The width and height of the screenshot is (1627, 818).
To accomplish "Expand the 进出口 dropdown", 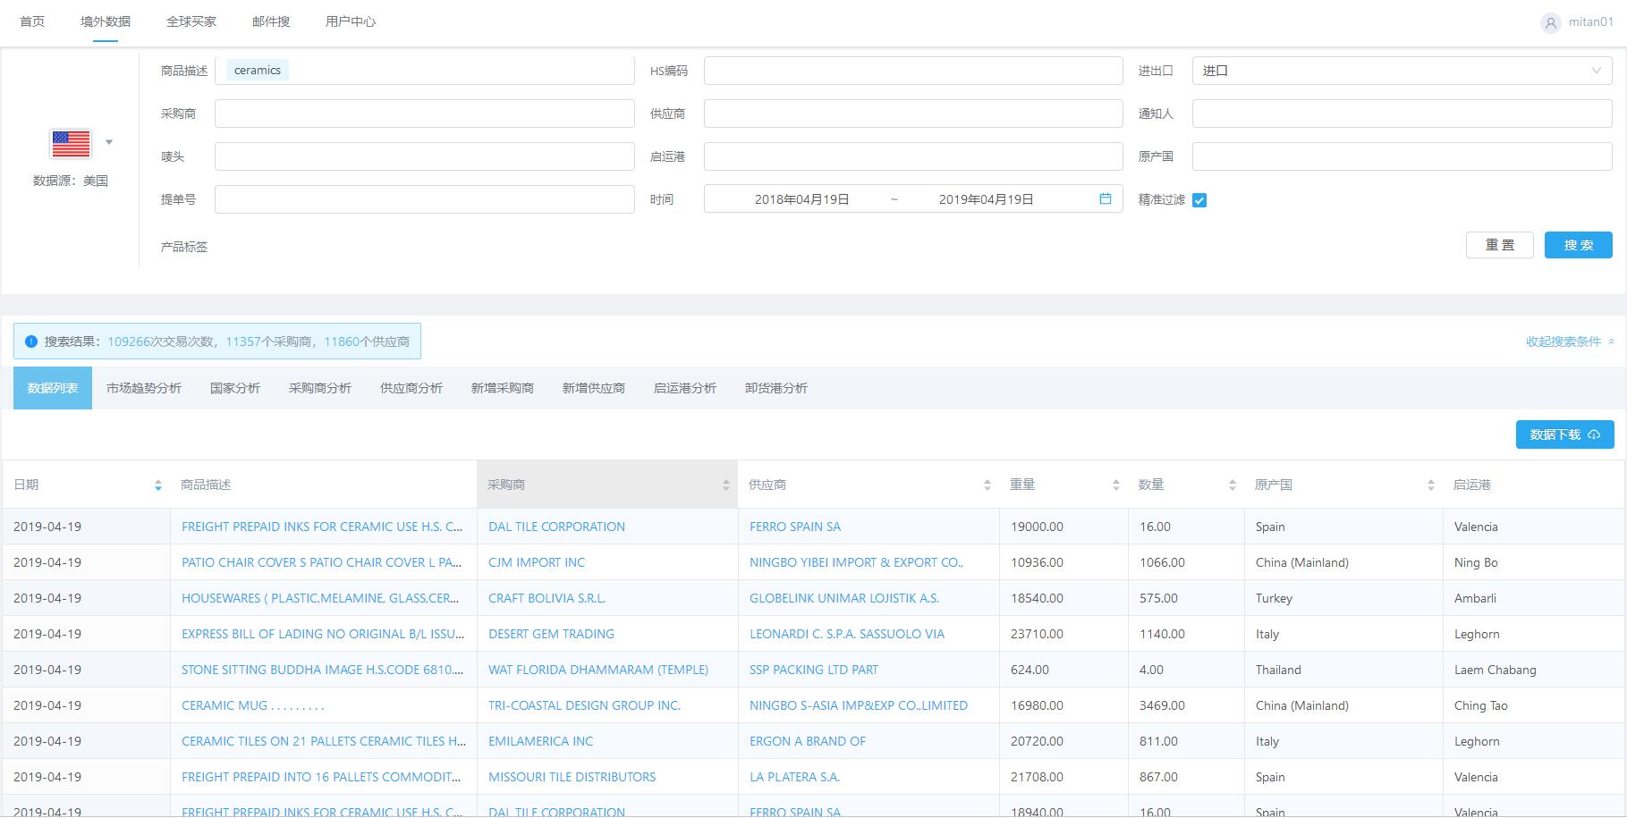I will point(1402,71).
